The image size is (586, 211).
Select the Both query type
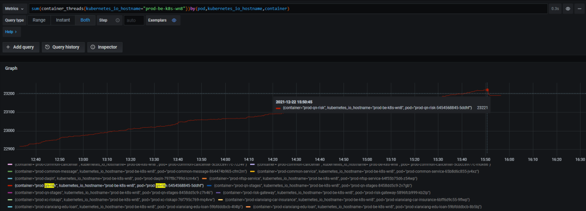click(x=85, y=20)
